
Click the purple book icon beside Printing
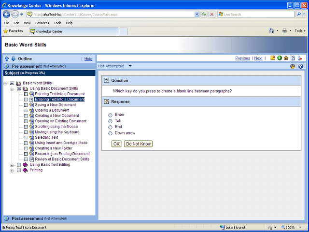(25, 170)
